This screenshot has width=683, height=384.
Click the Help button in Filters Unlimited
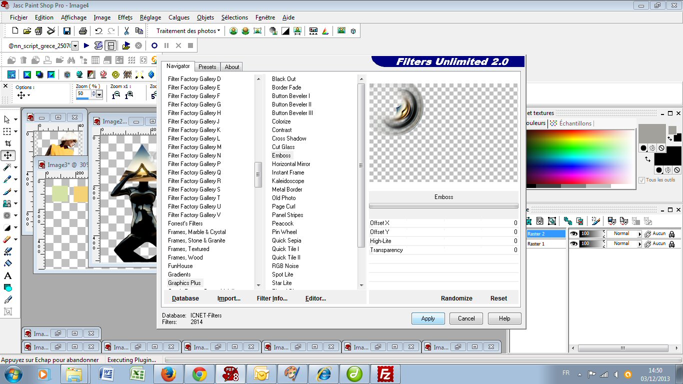[x=504, y=318]
